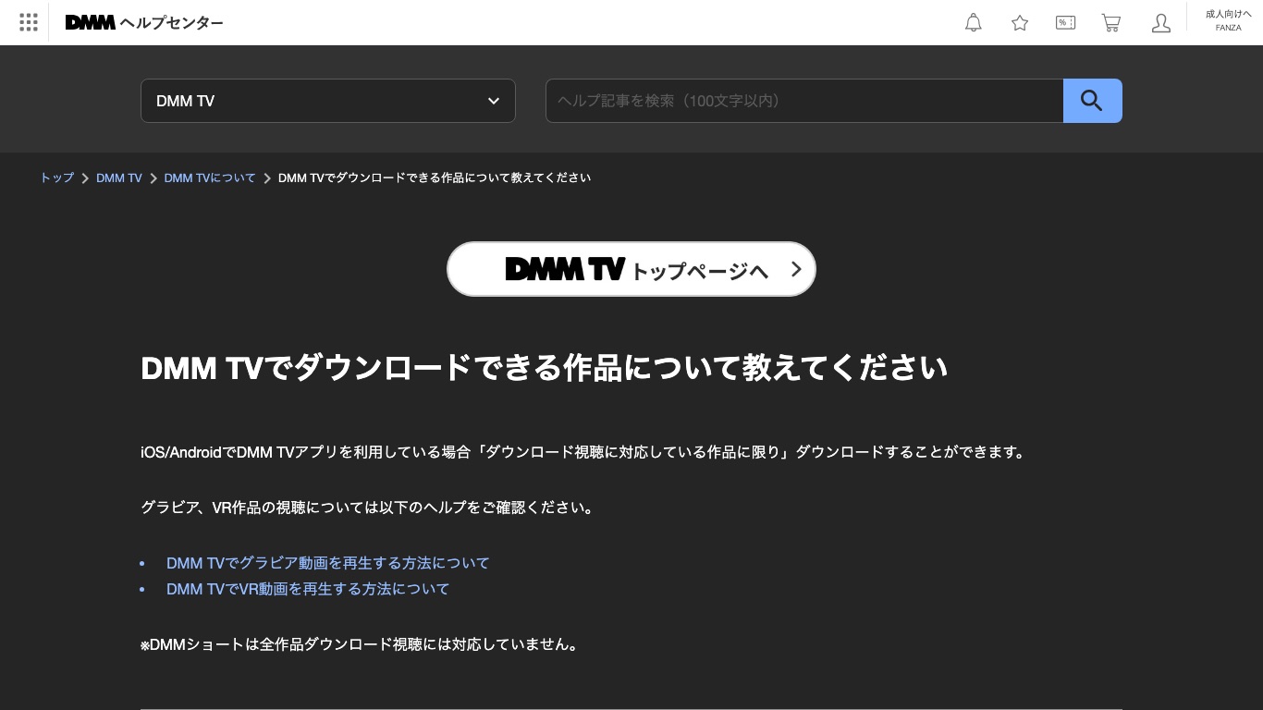Open DMM TVについて breadcrumb link
This screenshot has width=1263, height=710.
210,177
